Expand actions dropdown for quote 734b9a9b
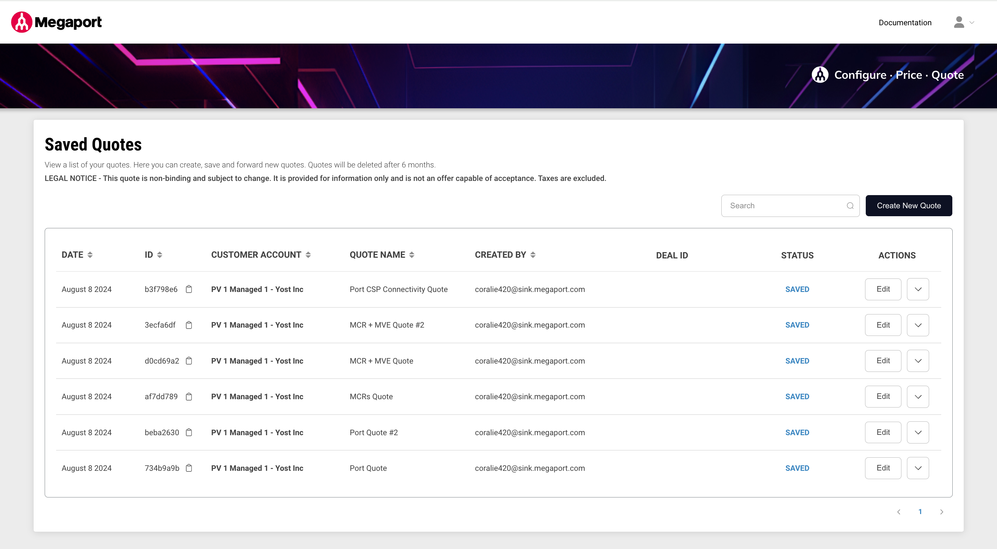Image resolution: width=997 pixels, height=549 pixels. pos(918,468)
